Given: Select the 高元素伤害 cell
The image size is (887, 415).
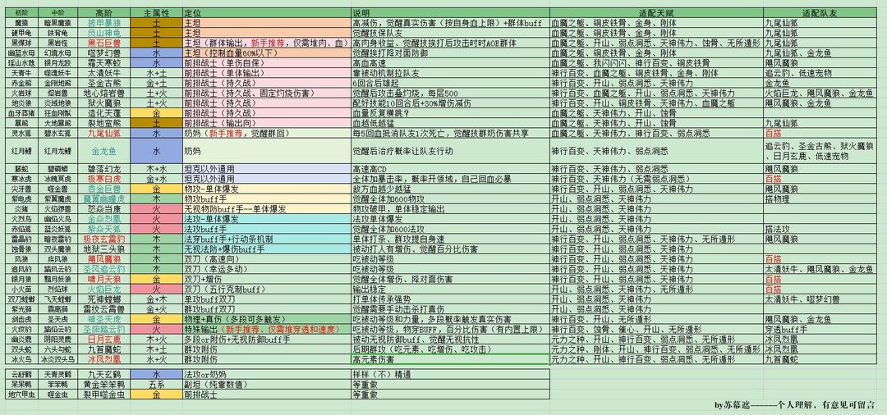Looking at the screenshot, I should [x=450, y=359].
